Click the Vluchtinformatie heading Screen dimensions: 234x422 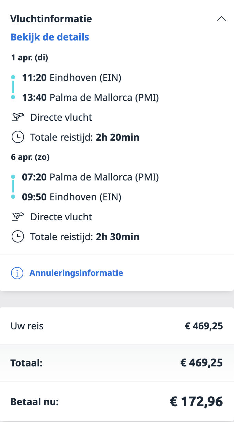pyautogui.click(x=51, y=19)
